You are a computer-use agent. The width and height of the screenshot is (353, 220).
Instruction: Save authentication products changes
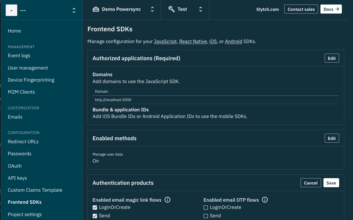tap(331, 183)
